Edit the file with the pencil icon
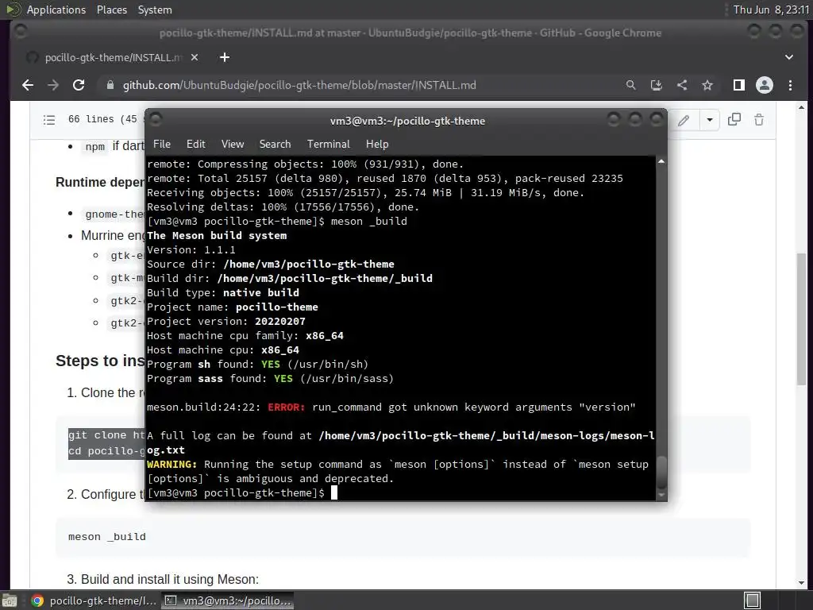Viewport: 813px width, 610px height. [684, 121]
